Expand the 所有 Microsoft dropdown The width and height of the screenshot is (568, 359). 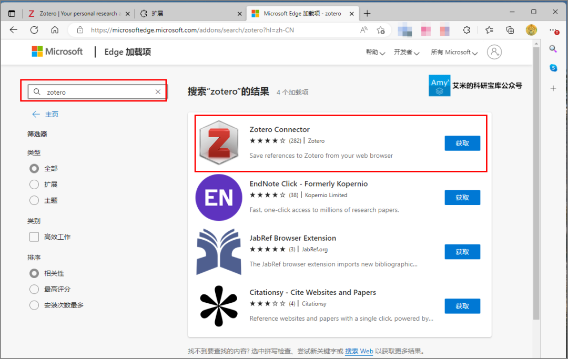coord(454,53)
